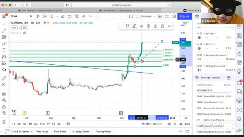
Task: Start bar replay mode
Action: [x=84, y=16]
